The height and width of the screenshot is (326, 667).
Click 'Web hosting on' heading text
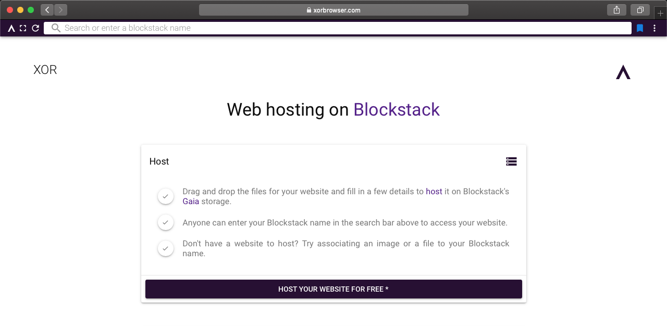tap(288, 109)
